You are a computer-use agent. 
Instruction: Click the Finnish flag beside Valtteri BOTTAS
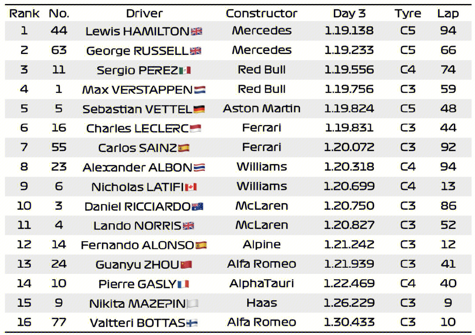(192, 323)
